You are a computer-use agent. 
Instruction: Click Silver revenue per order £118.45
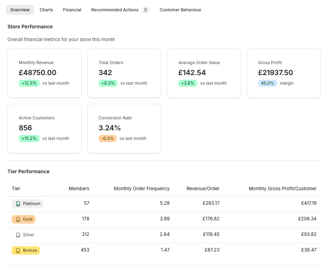(x=211, y=234)
